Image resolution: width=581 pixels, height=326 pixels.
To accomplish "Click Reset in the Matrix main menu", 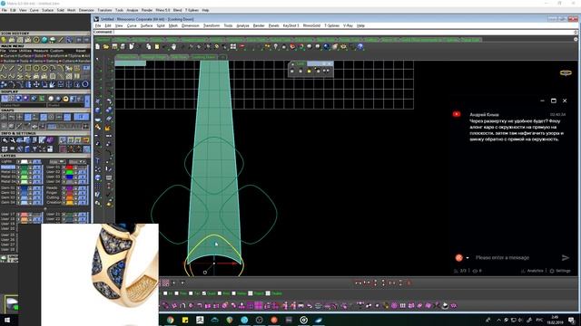I will point(81,51).
